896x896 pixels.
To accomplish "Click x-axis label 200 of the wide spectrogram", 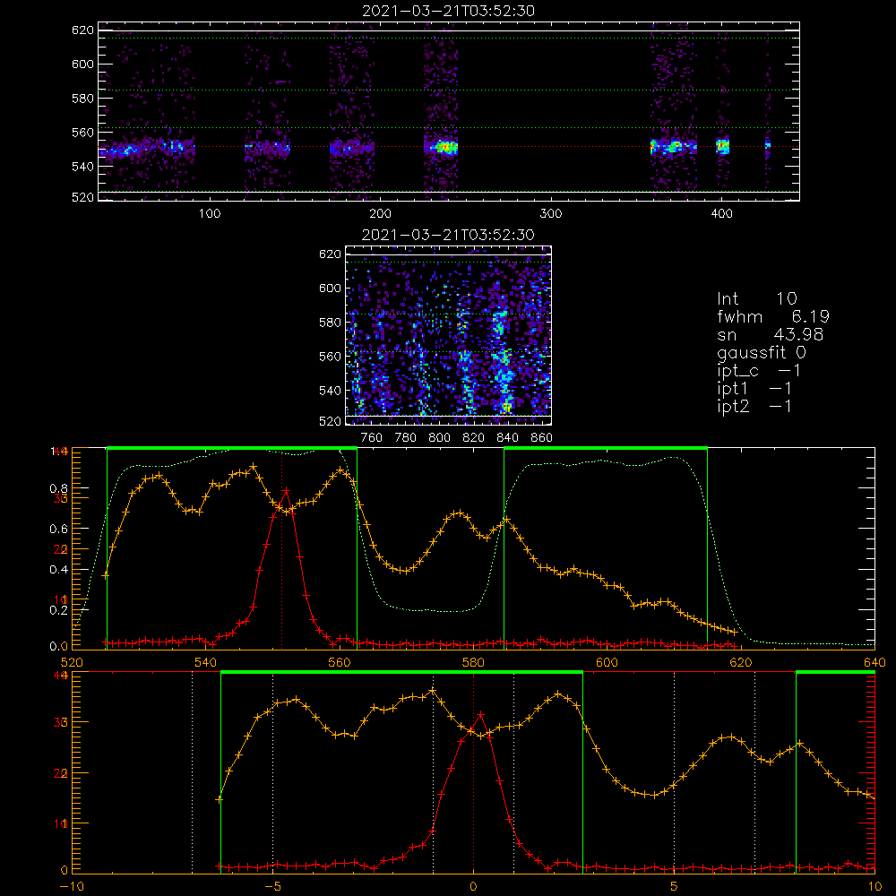I will pos(380,214).
